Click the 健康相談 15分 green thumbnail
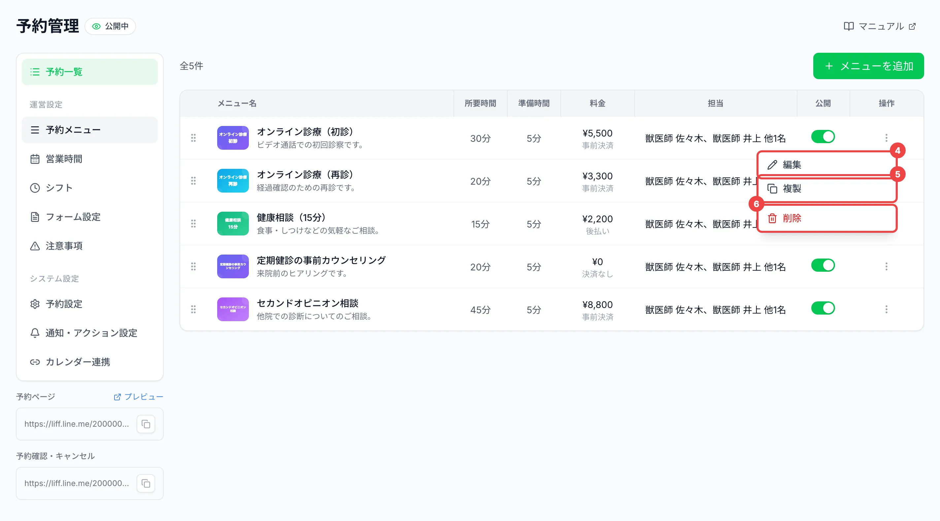 click(233, 224)
